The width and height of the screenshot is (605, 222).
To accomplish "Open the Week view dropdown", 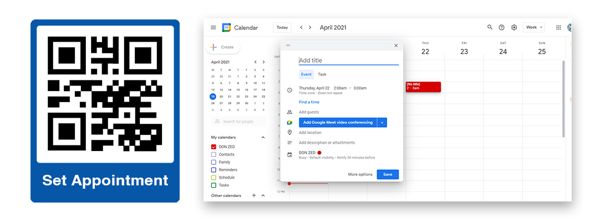I will point(534,27).
